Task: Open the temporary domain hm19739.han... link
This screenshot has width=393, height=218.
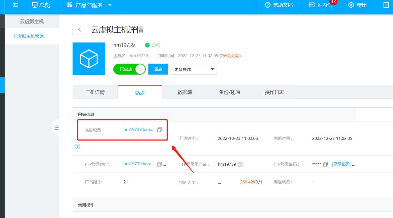Action: coord(139,129)
